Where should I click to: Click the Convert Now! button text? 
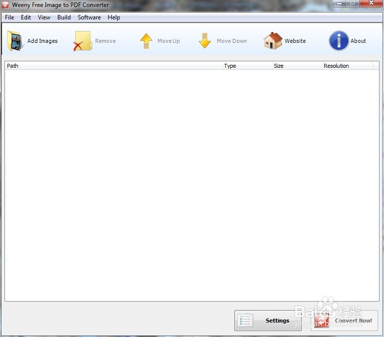pyautogui.click(x=354, y=321)
